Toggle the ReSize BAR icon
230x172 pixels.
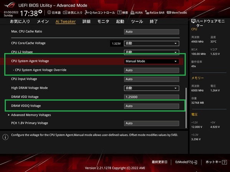pos(147,13)
